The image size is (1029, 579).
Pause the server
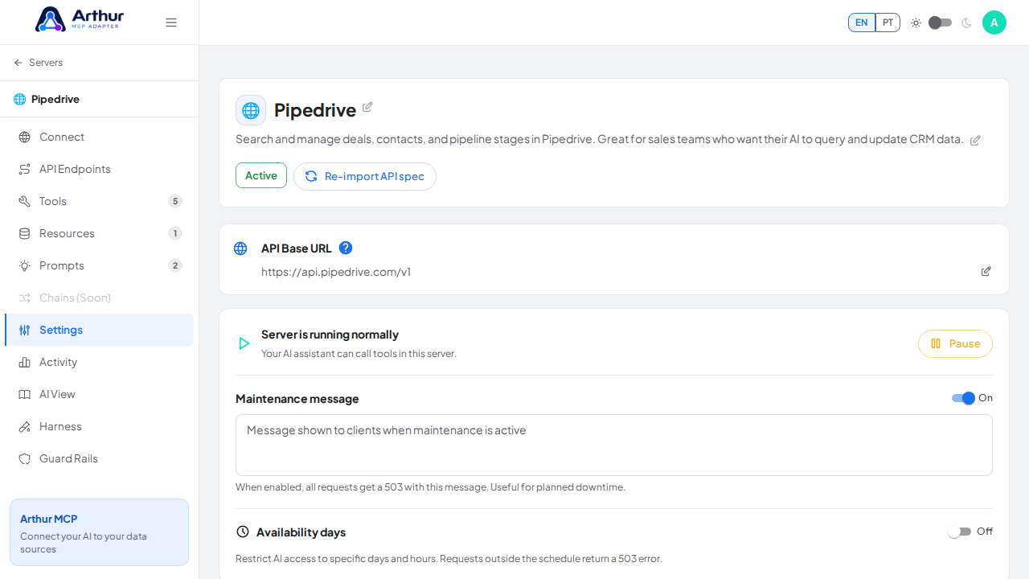click(955, 343)
